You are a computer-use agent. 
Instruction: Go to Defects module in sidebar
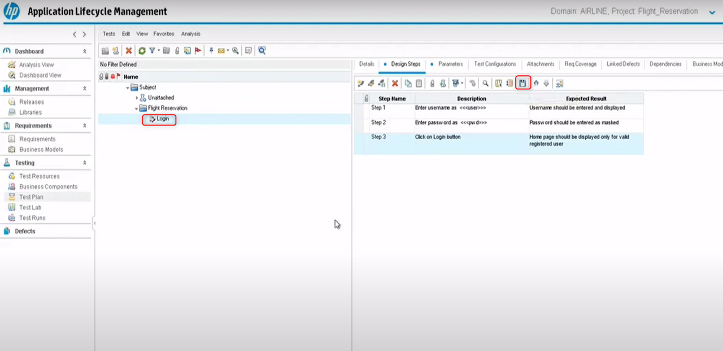pos(25,231)
